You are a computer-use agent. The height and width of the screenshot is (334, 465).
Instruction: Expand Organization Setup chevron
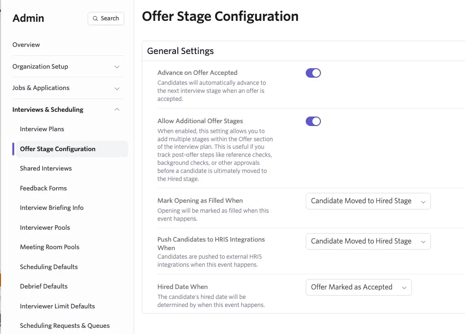tap(117, 67)
